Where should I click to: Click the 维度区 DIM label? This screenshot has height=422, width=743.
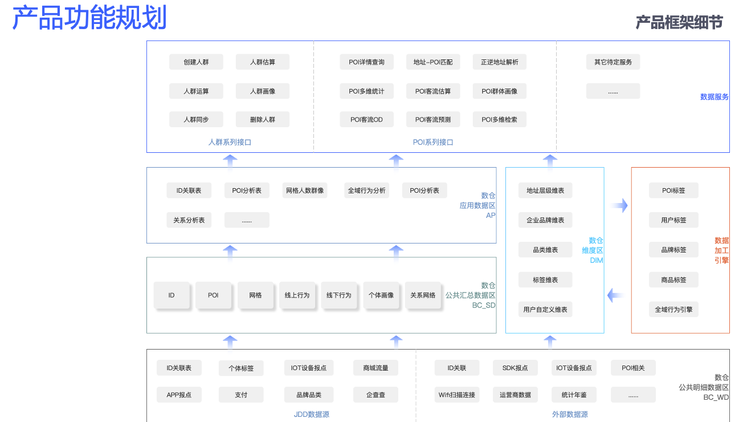[x=593, y=255]
